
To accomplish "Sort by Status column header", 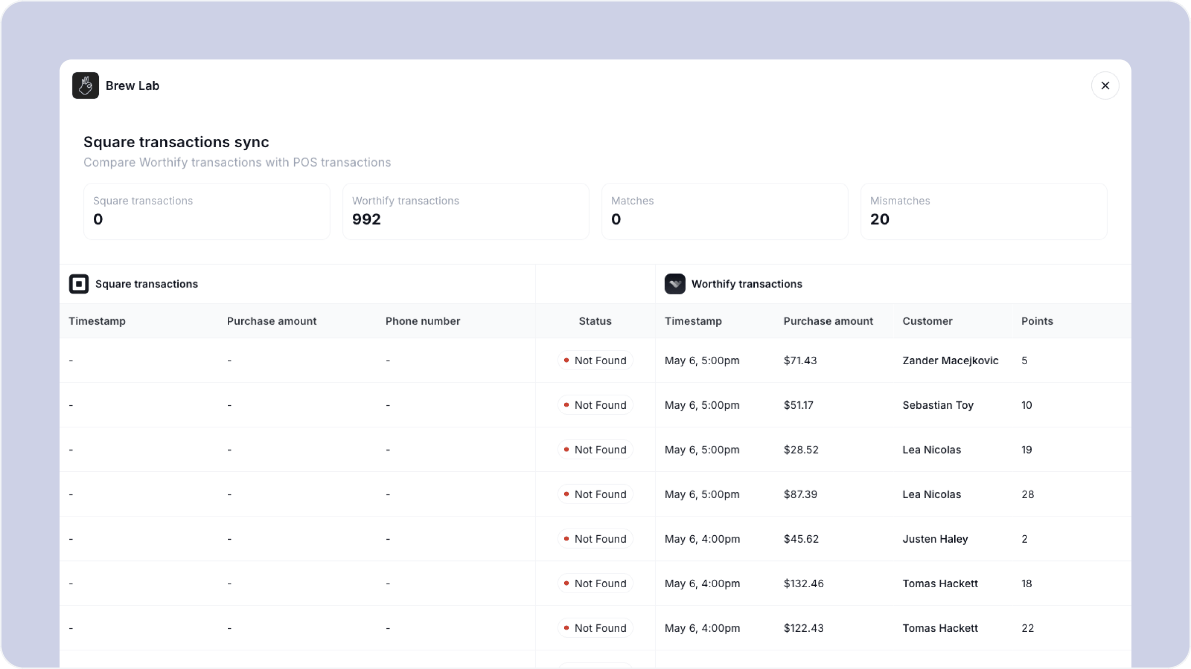I will click(x=595, y=321).
